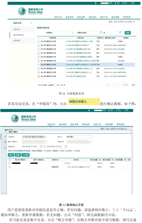142x223 pixels.
Task: Click the State Grid globe logo in the upper screenshot
Action: click(x=22, y=11)
